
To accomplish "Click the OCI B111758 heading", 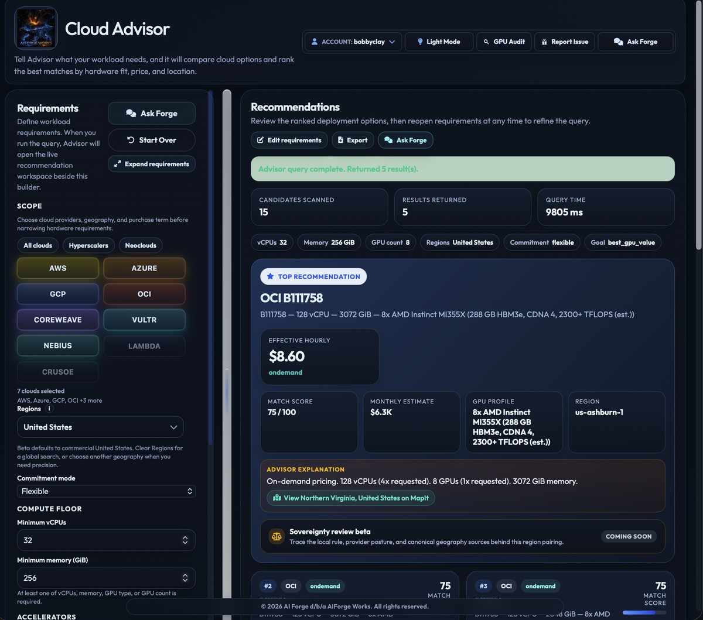I will coord(292,298).
